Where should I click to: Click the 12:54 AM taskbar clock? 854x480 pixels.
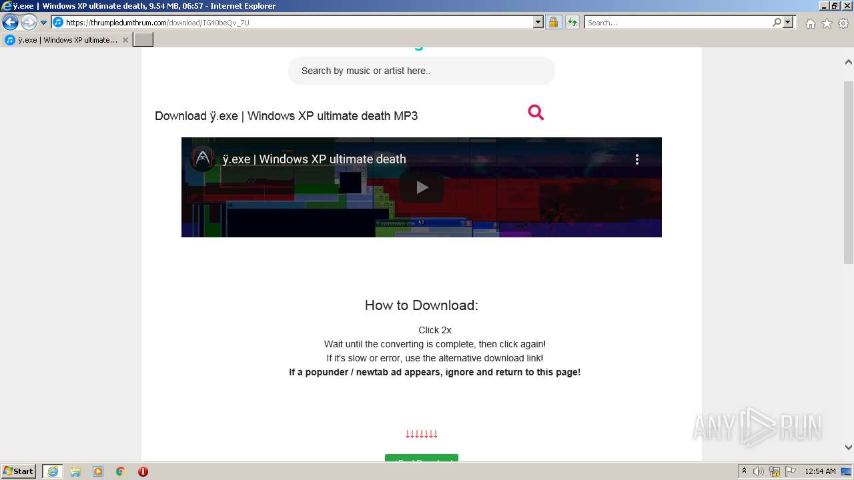click(x=820, y=471)
